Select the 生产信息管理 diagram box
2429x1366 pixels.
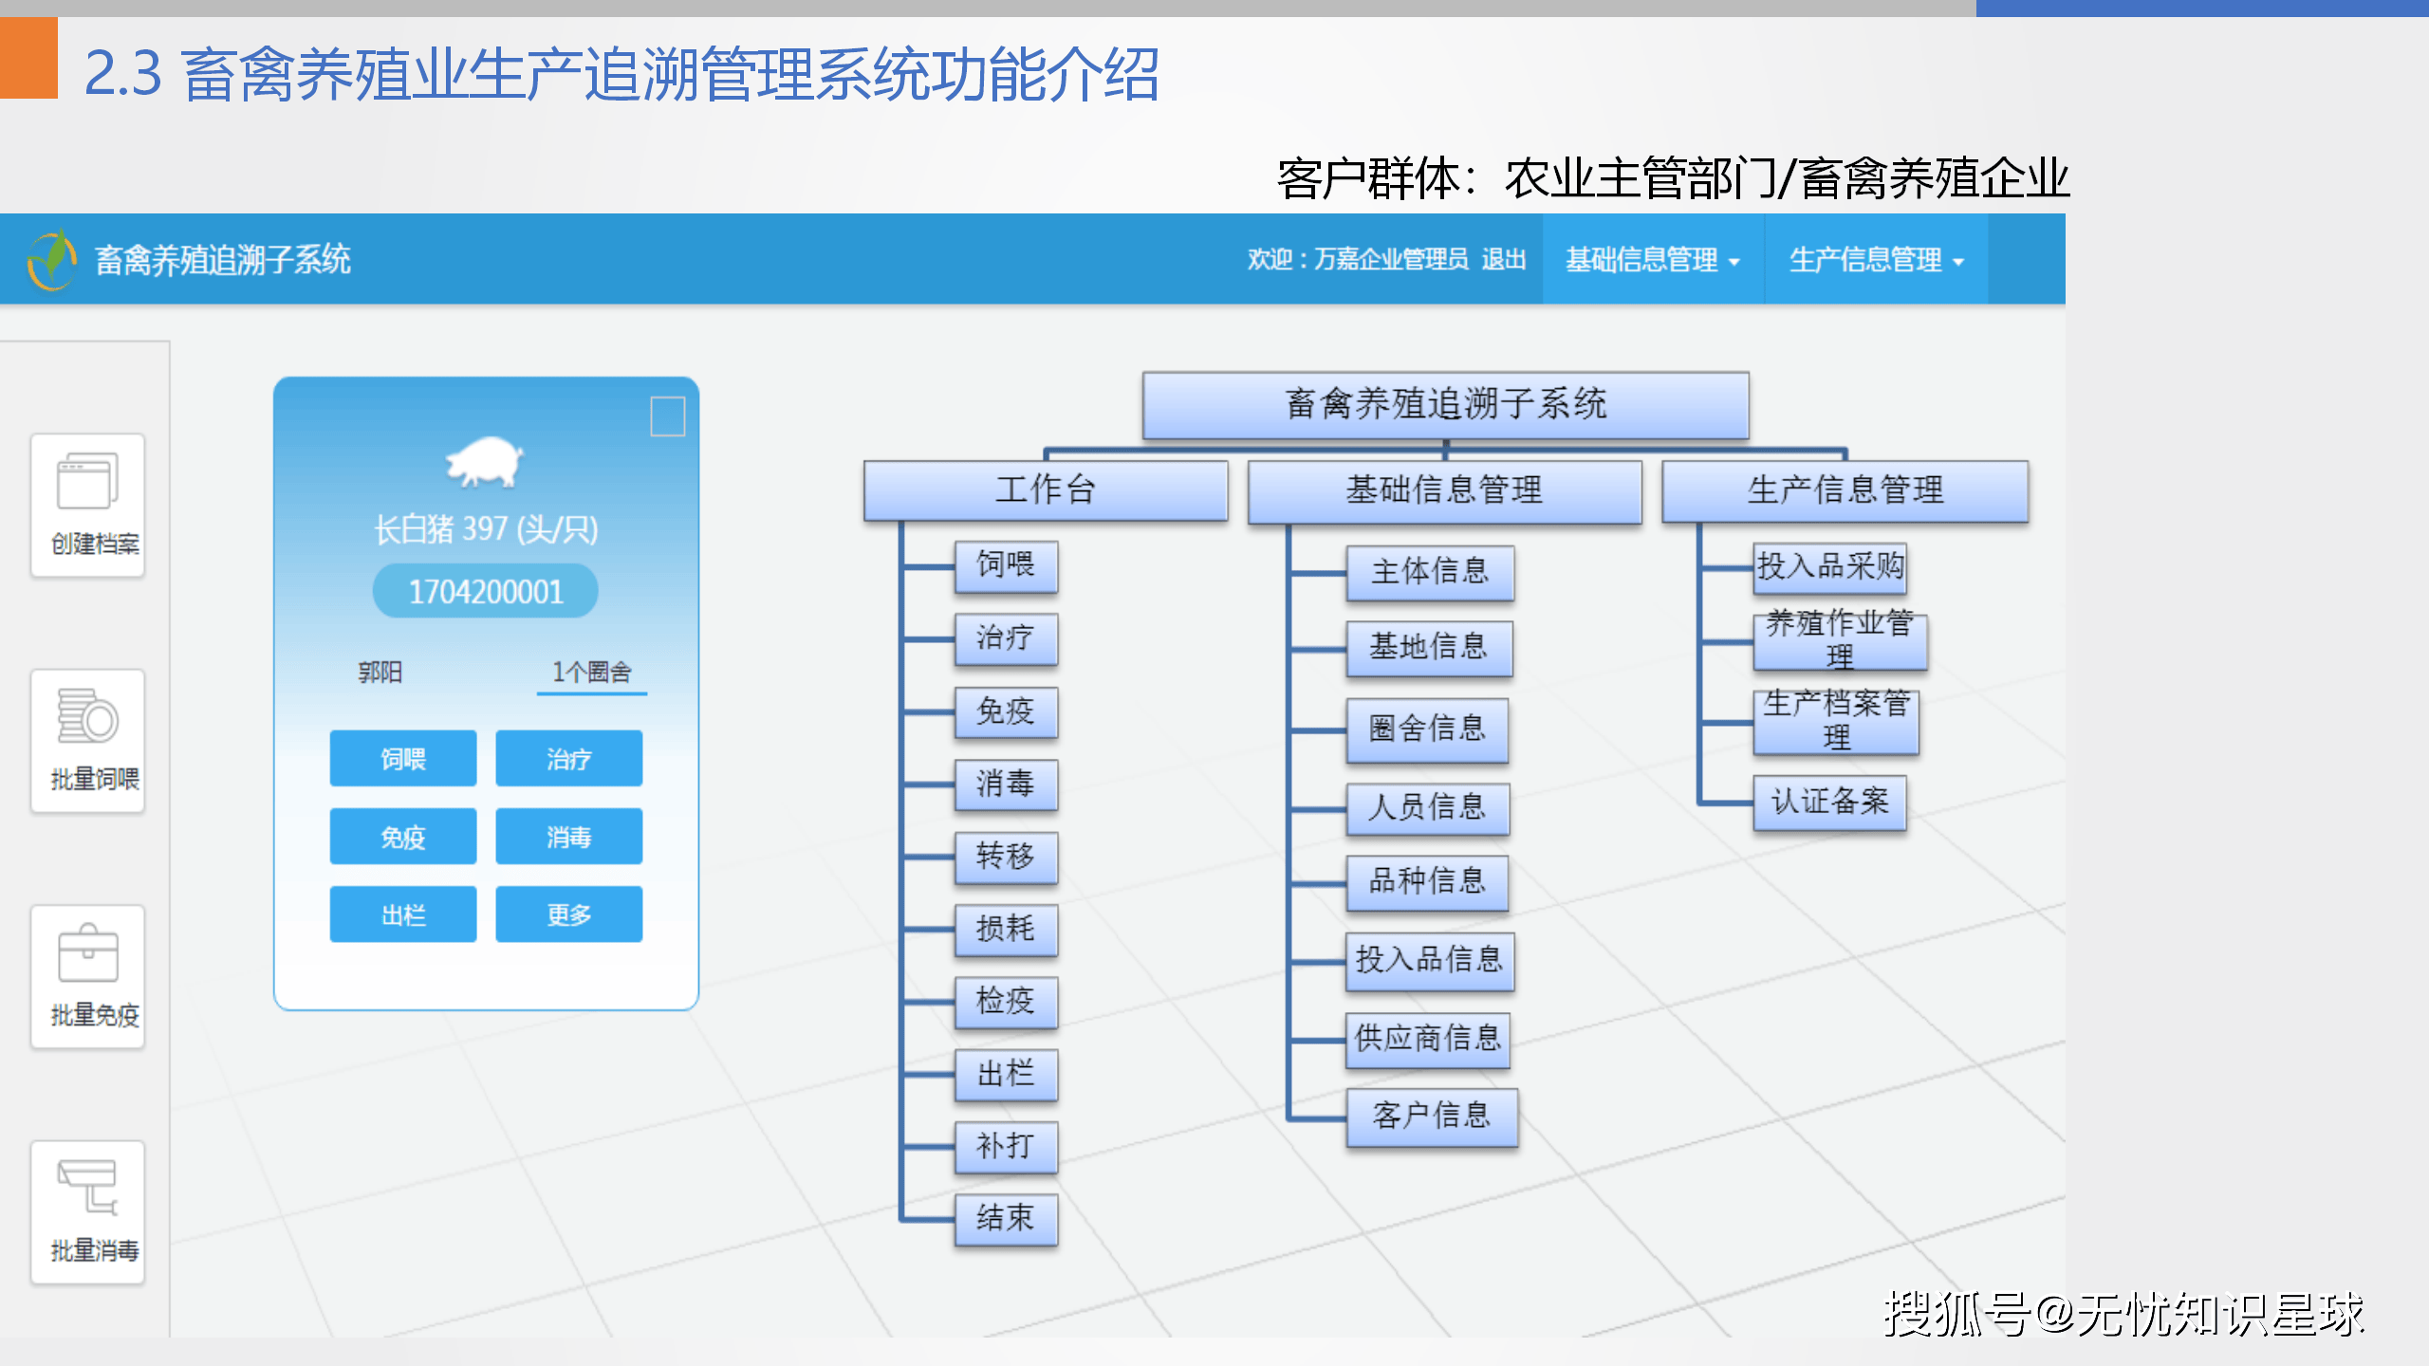[1845, 490]
